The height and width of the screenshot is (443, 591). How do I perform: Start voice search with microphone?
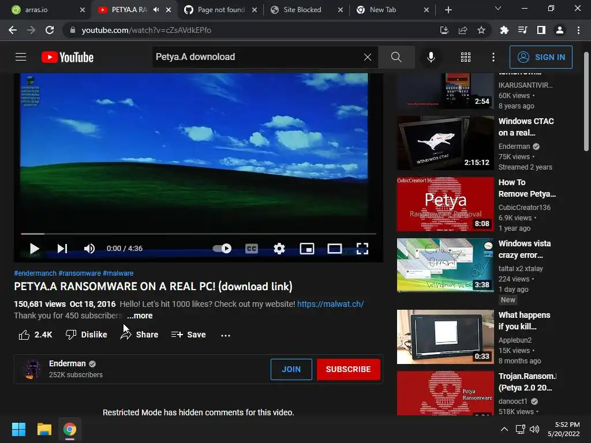[431, 57]
